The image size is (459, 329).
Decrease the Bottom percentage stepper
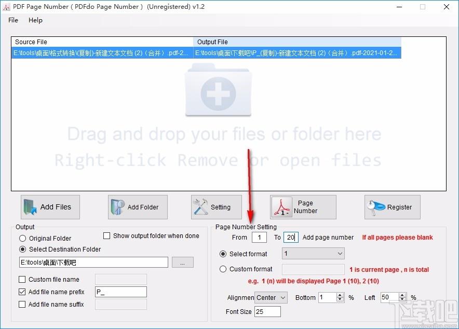point(340,300)
